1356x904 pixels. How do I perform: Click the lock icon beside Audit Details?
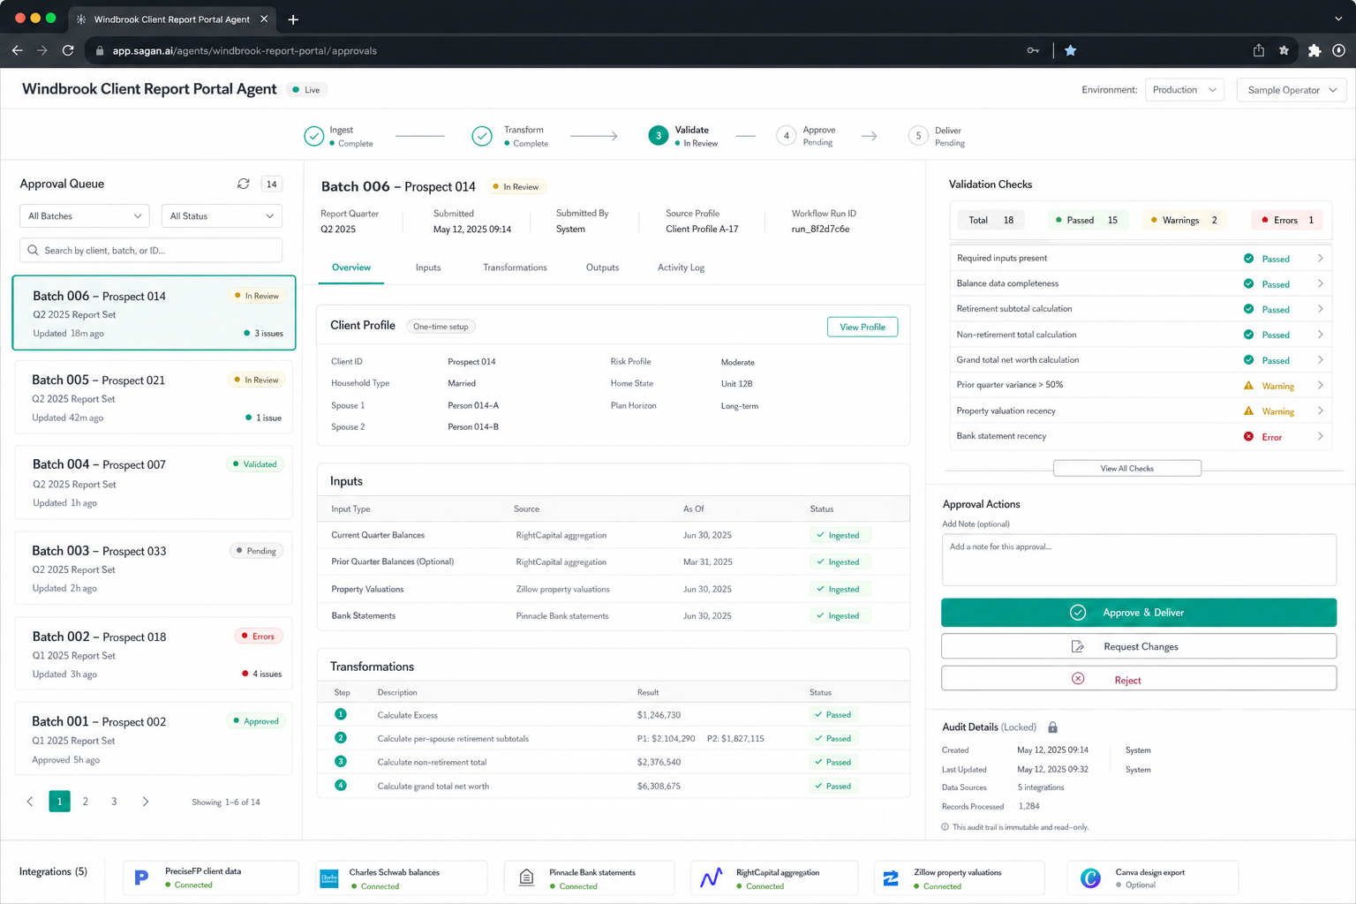pyautogui.click(x=1052, y=727)
